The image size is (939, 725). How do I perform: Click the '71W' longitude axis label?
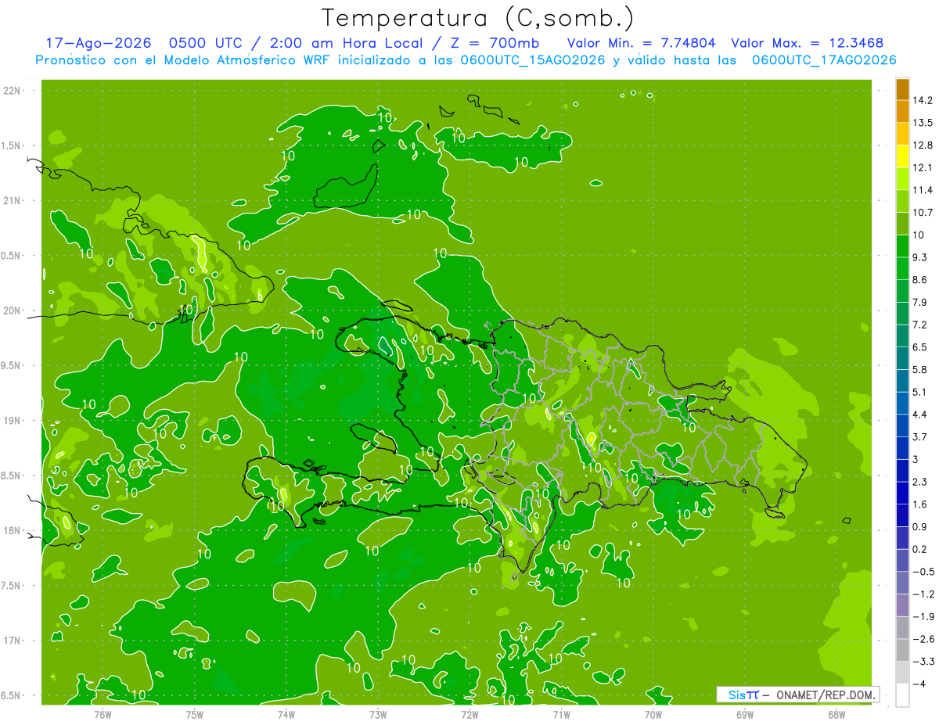tap(561, 714)
